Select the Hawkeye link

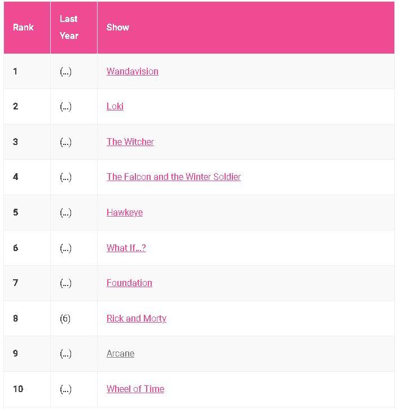125,212
